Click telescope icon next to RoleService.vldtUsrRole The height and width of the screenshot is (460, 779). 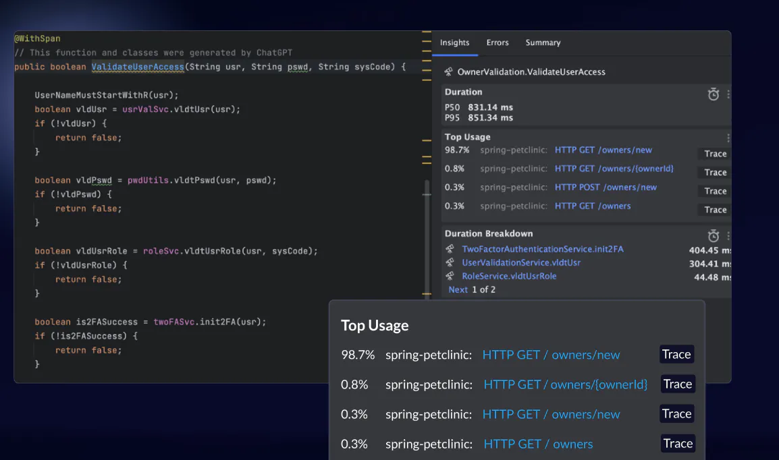pyautogui.click(x=450, y=275)
